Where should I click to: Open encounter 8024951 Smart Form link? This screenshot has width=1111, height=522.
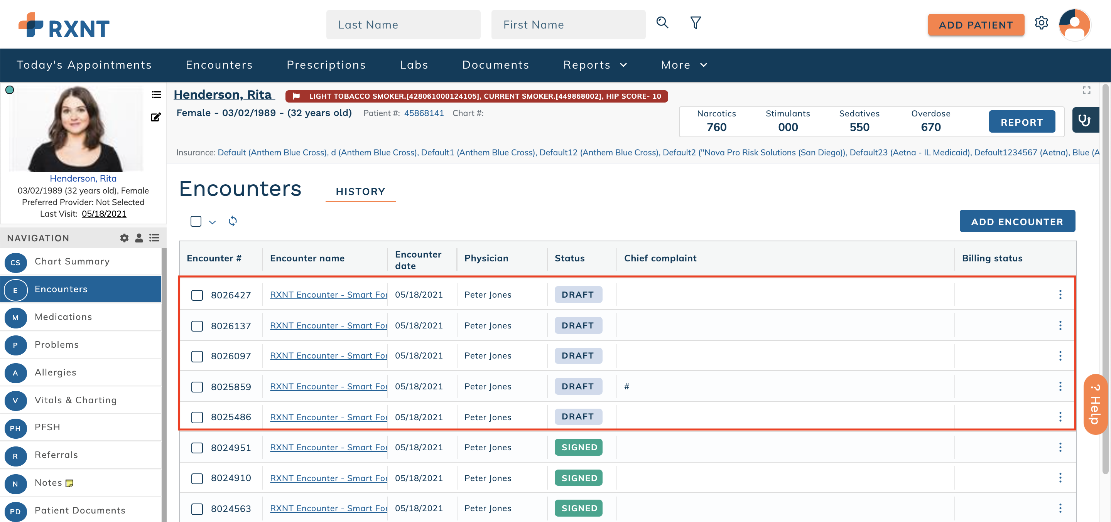tap(329, 448)
